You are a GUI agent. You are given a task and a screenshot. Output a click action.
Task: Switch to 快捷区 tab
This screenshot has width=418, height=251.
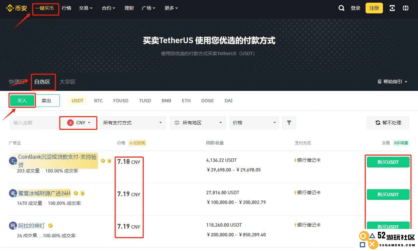(17, 82)
